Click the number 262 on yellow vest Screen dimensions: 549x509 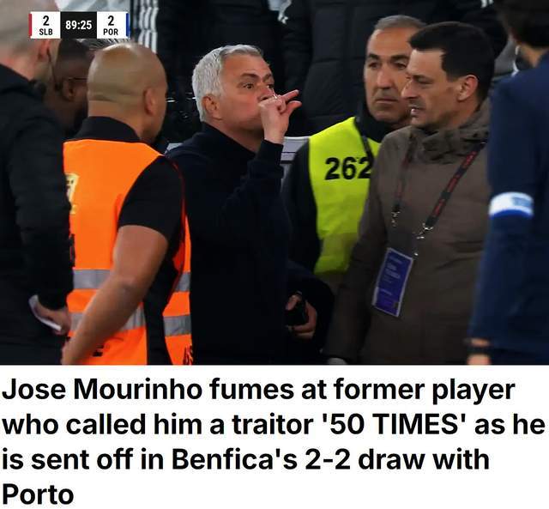(x=347, y=168)
